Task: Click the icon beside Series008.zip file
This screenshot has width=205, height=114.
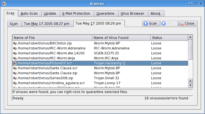Action: click(x=15, y=78)
